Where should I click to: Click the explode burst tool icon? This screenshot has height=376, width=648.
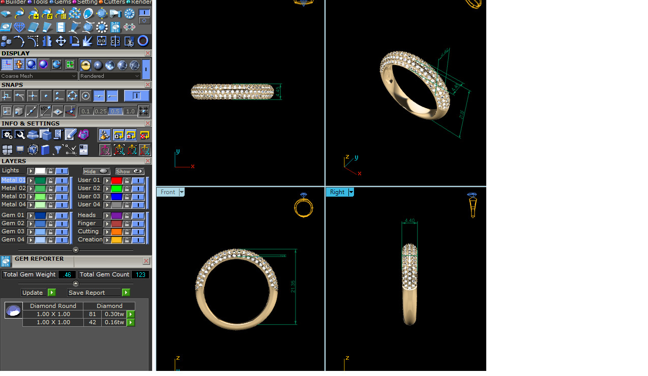click(88, 41)
